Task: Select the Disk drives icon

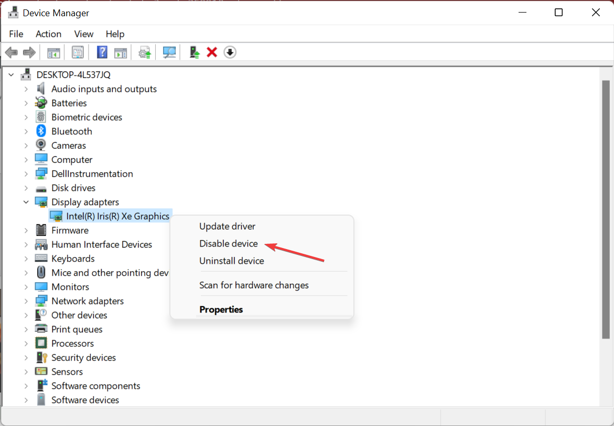Action: (x=41, y=189)
